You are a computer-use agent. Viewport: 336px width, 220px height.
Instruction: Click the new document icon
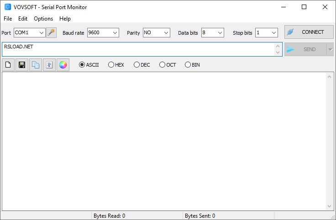click(x=8, y=65)
